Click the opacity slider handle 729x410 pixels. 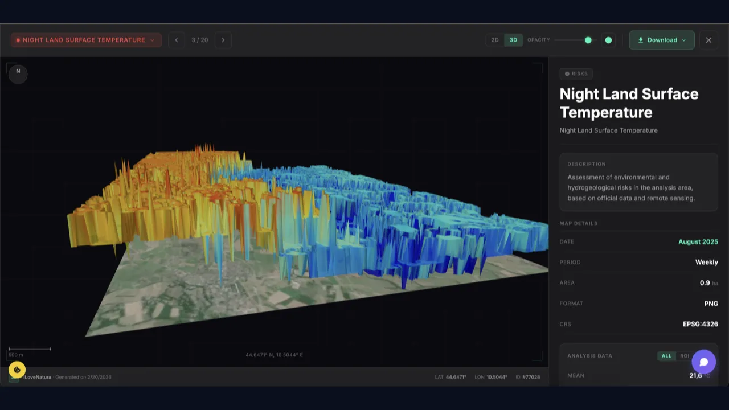point(588,40)
